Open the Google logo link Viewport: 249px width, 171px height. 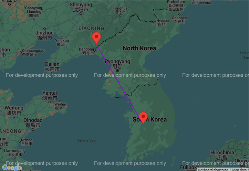tap(12, 168)
